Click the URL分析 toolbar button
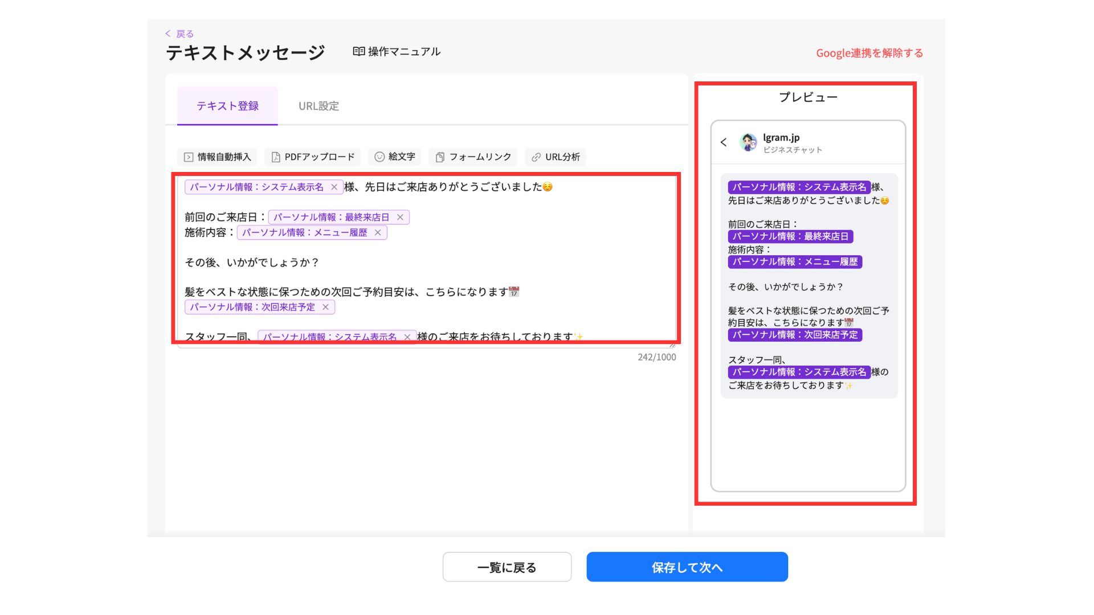This screenshot has height=615, width=1094. (x=556, y=157)
